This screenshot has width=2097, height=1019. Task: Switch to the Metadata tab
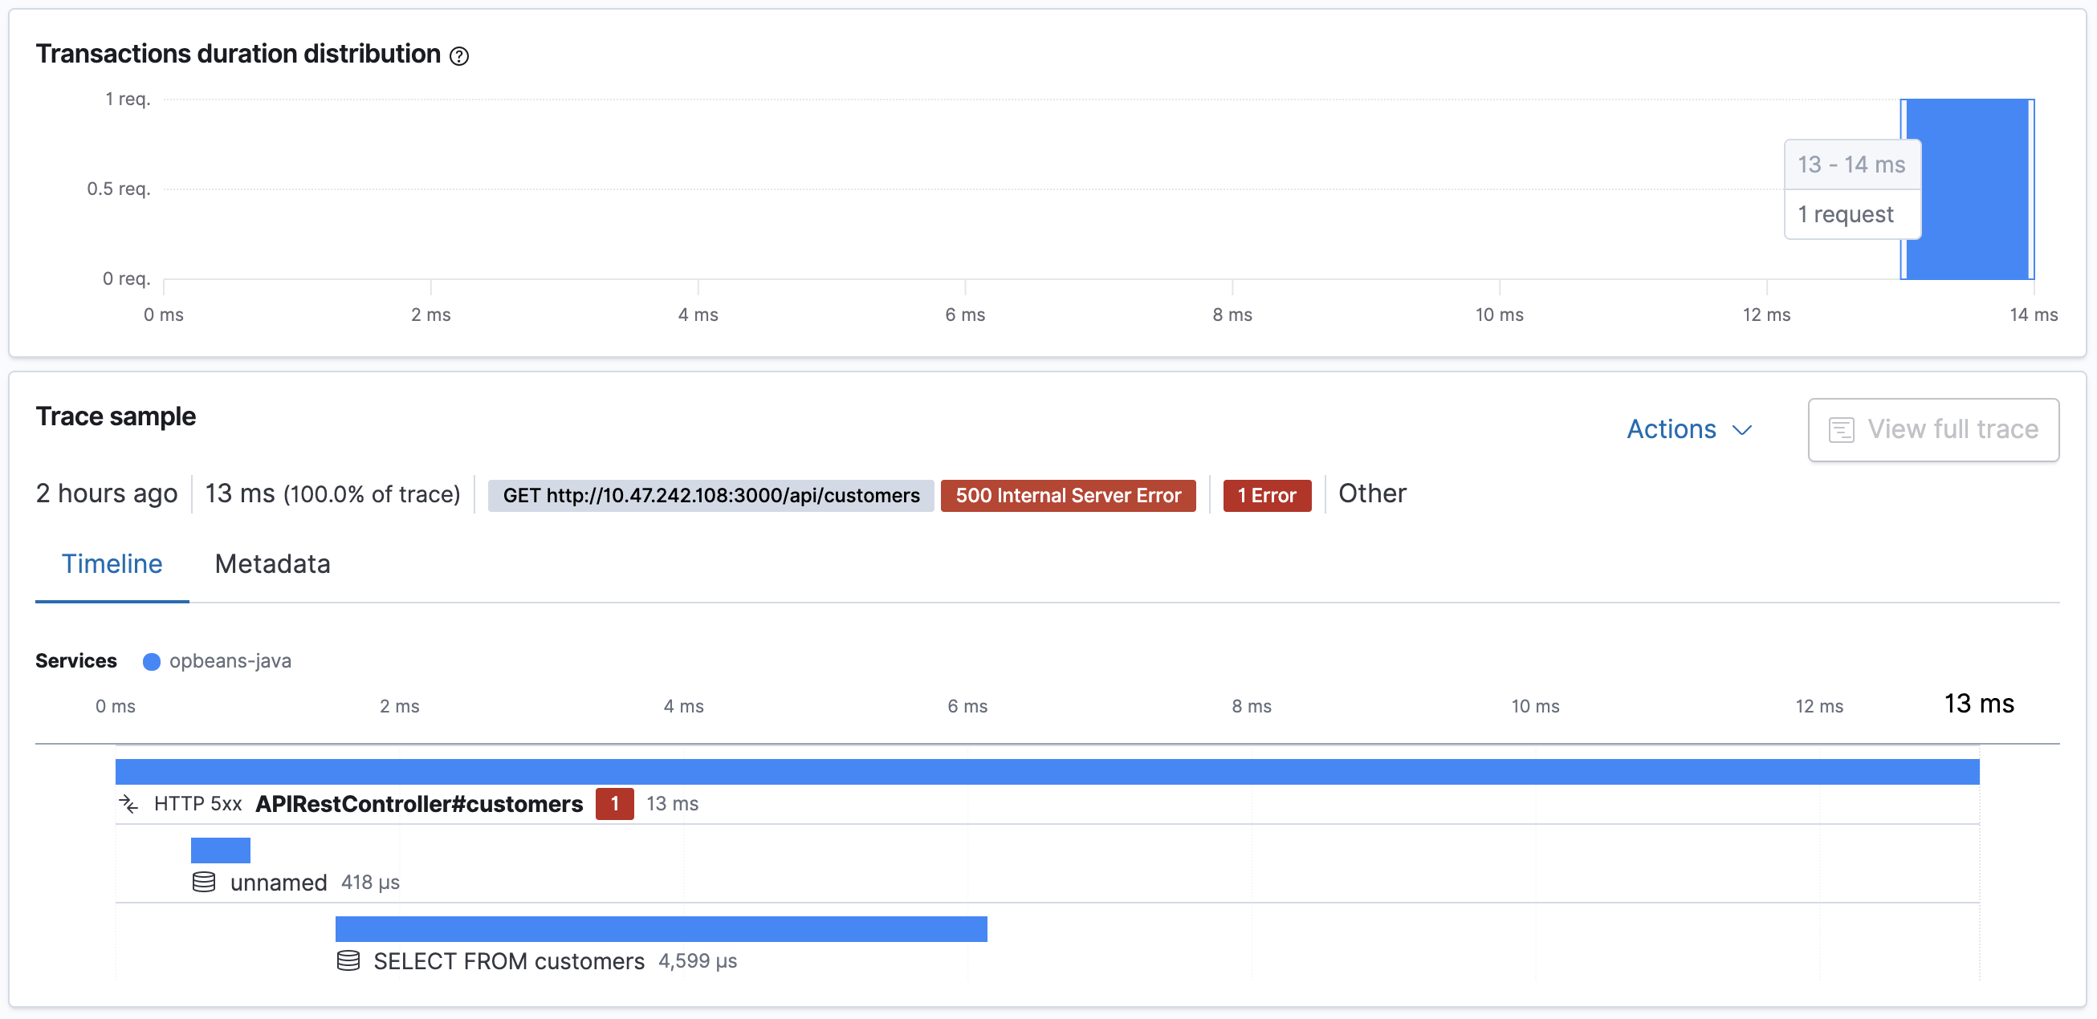click(x=272, y=564)
